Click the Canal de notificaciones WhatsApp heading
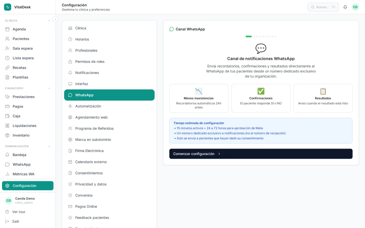Screen dimensions: 365x228 click(261, 59)
